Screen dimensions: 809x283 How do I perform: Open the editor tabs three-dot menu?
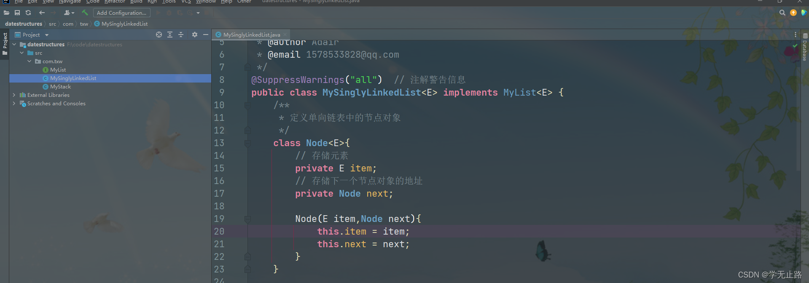(796, 35)
